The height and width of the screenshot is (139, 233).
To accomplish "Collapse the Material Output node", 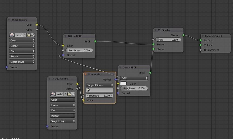I will [202, 36].
